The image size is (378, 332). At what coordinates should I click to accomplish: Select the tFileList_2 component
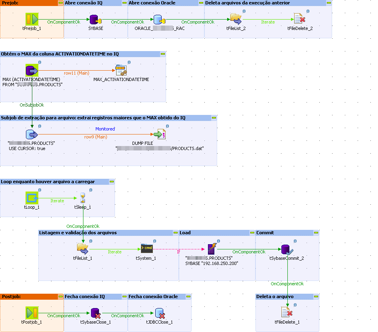tap(235, 19)
